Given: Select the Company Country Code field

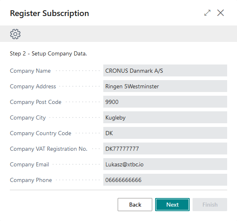Looking at the screenshot, I should (165, 133).
